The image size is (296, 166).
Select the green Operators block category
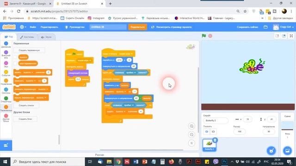(x=6, y=100)
